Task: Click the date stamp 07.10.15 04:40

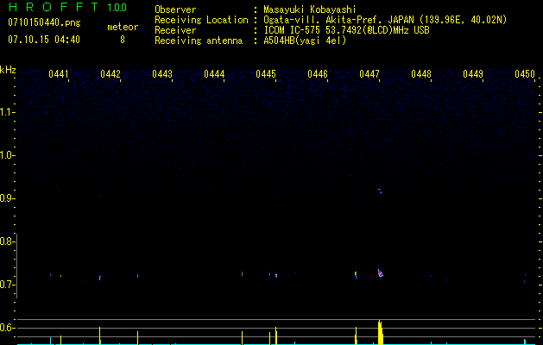Action: (x=44, y=40)
